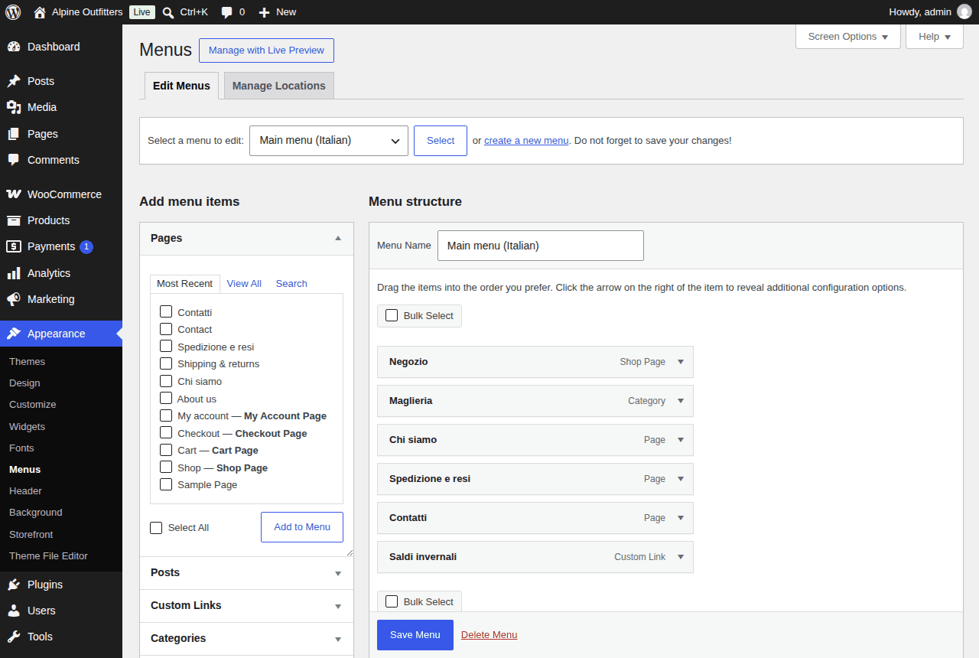Click the search magnifier icon

click(x=168, y=12)
